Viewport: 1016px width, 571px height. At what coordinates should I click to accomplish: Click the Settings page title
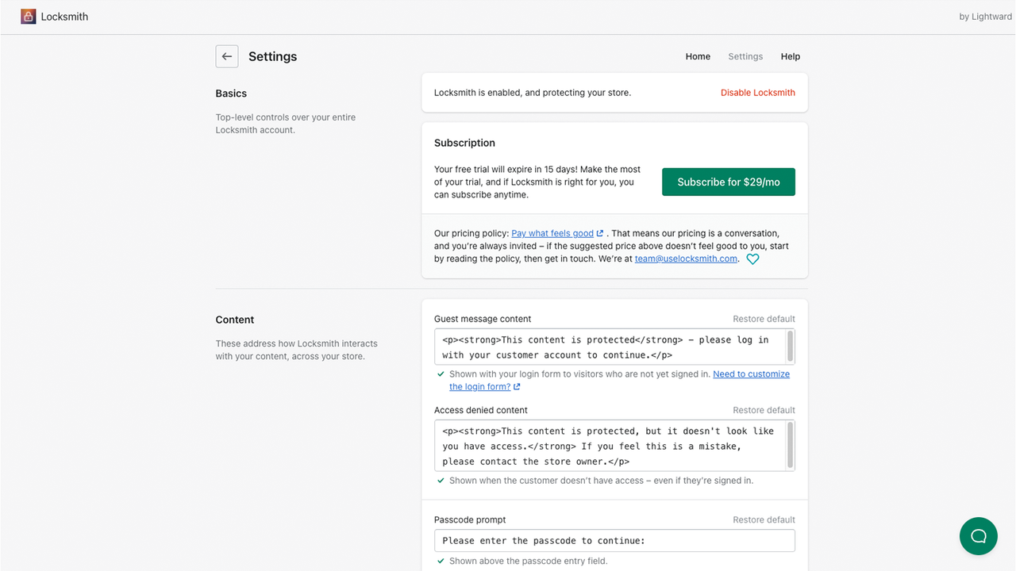[x=272, y=56]
